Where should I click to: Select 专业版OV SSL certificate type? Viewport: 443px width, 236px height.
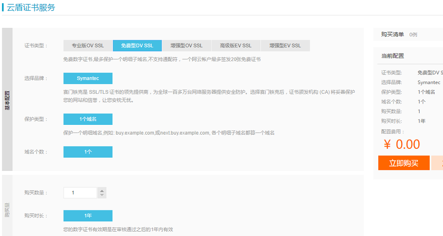[88, 46]
